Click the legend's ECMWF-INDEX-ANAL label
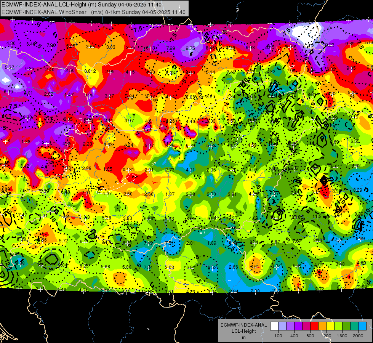The width and height of the screenshot is (373, 343). point(243,325)
